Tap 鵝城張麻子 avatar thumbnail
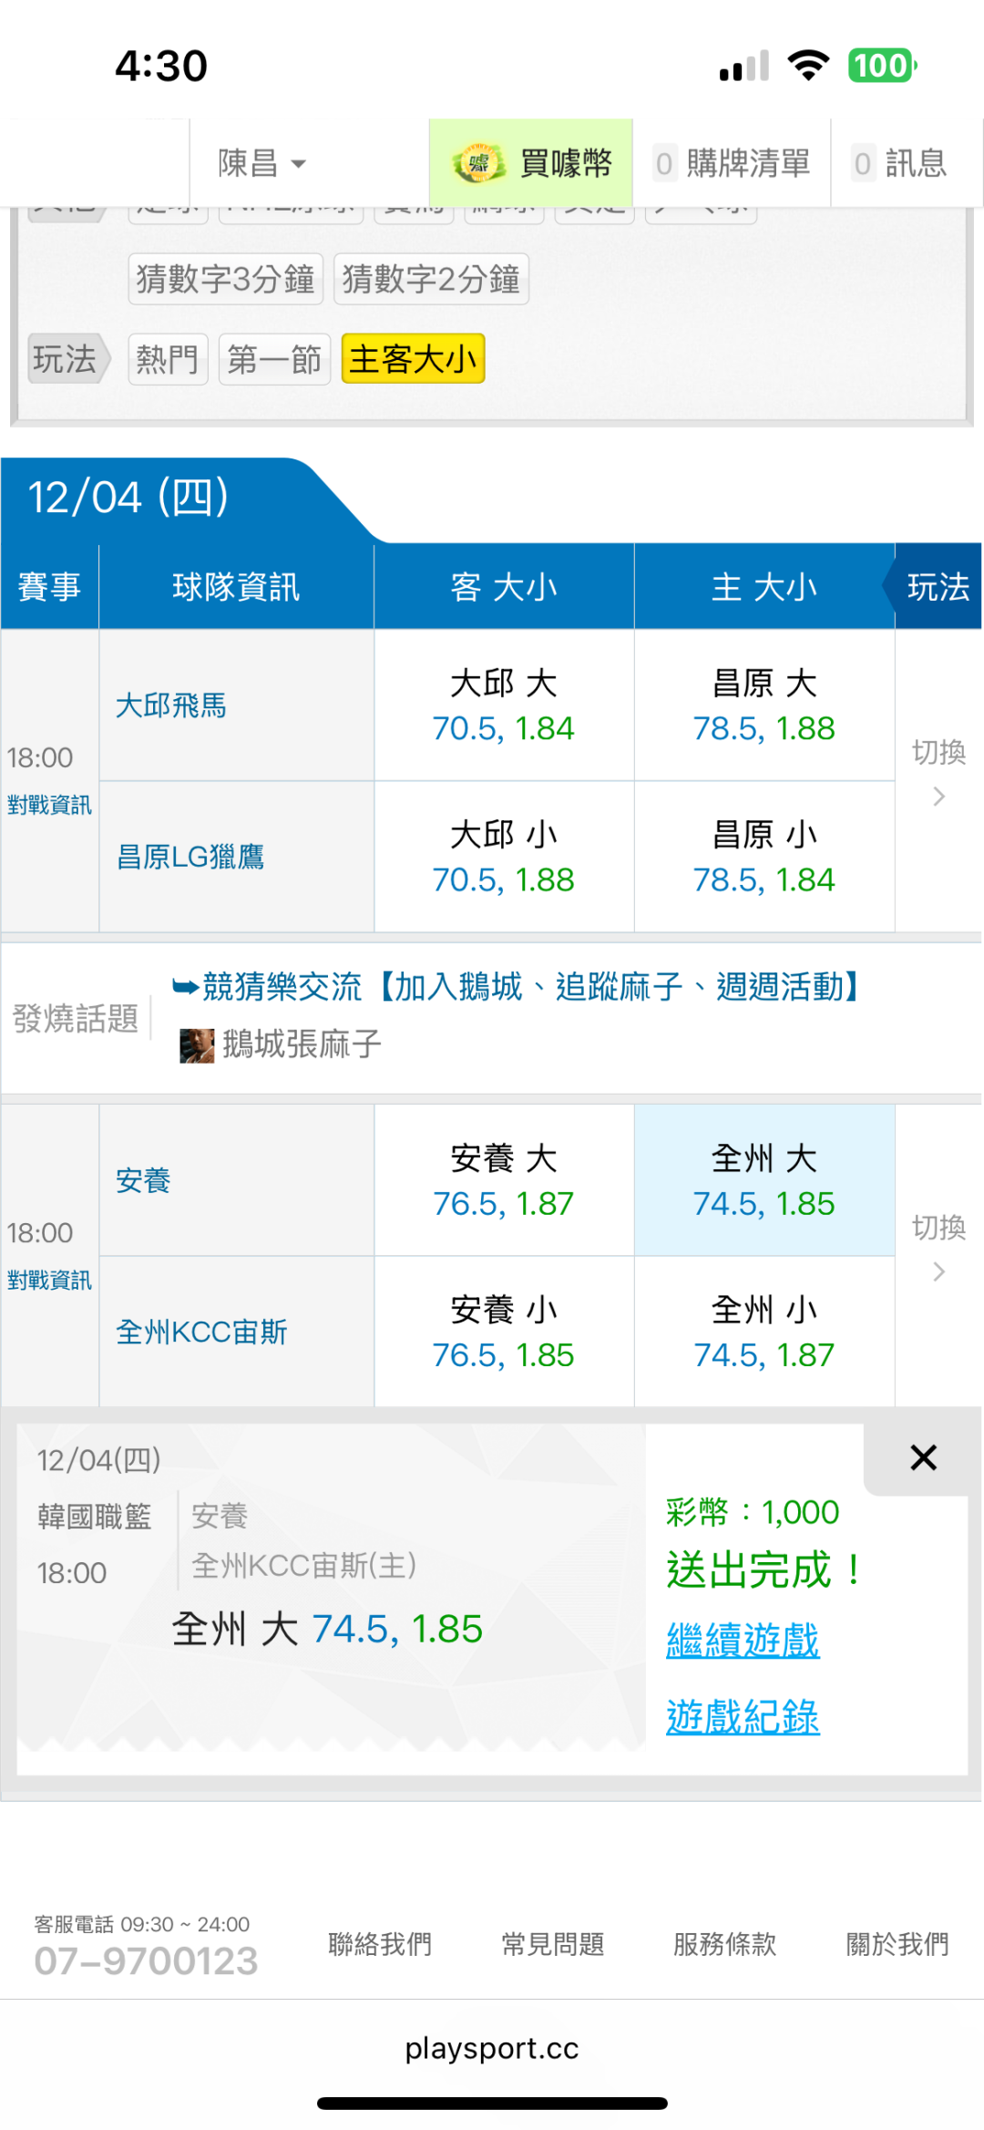Image resolution: width=984 pixels, height=2130 pixels. click(196, 1044)
